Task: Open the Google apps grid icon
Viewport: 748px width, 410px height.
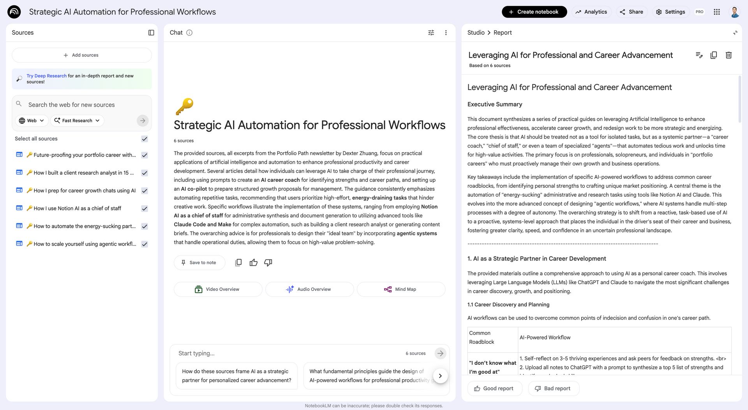Action: 716,12
